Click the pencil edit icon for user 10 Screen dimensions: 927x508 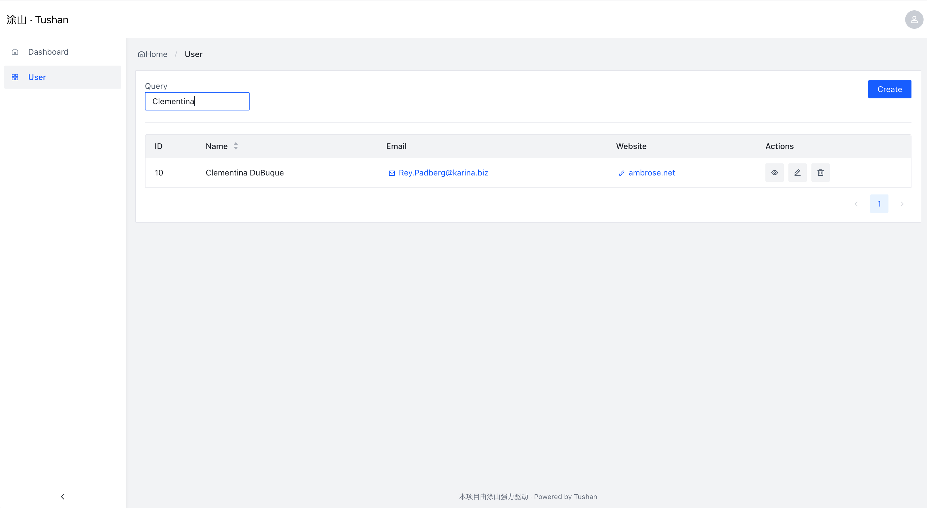pos(797,173)
